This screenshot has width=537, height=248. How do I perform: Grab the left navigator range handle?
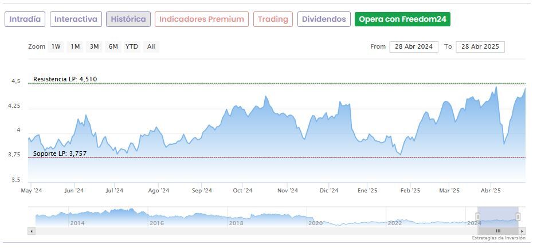click(478, 216)
